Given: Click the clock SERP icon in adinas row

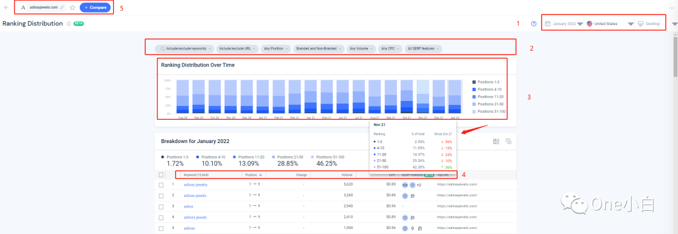Looking at the screenshot, I should [x=405, y=228].
